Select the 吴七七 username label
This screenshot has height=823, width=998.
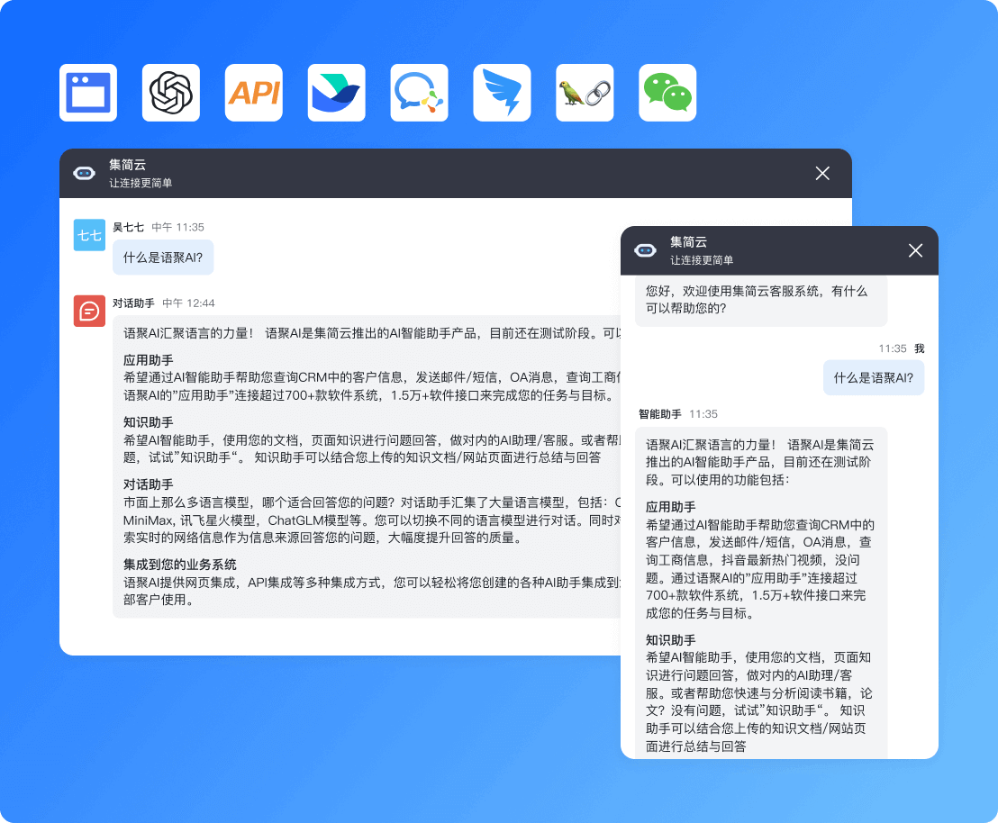[x=127, y=227]
